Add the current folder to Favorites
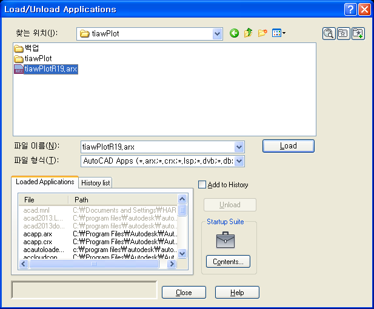This screenshot has width=374, height=309. pos(358,33)
